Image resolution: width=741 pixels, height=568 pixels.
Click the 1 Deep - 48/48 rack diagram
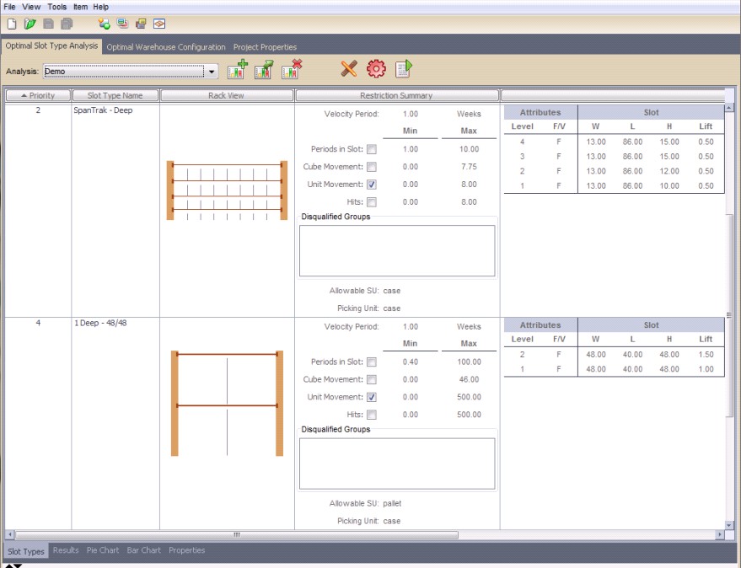tap(227, 403)
